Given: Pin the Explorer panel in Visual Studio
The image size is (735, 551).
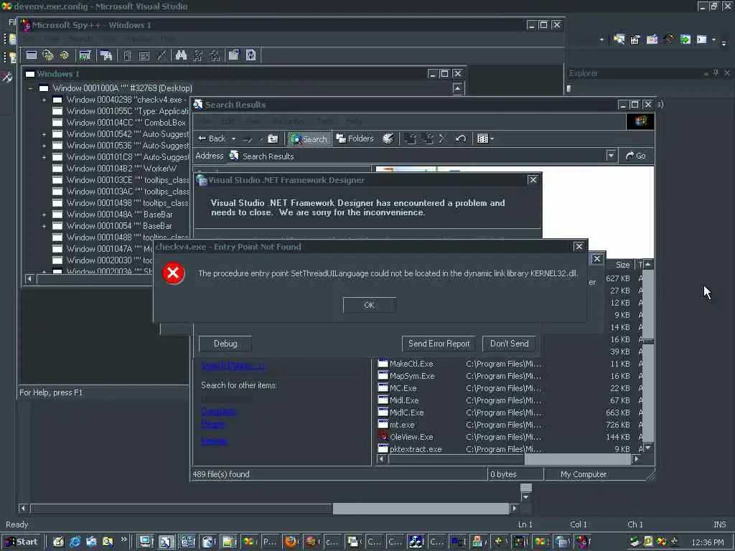Looking at the screenshot, I should [716, 72].
